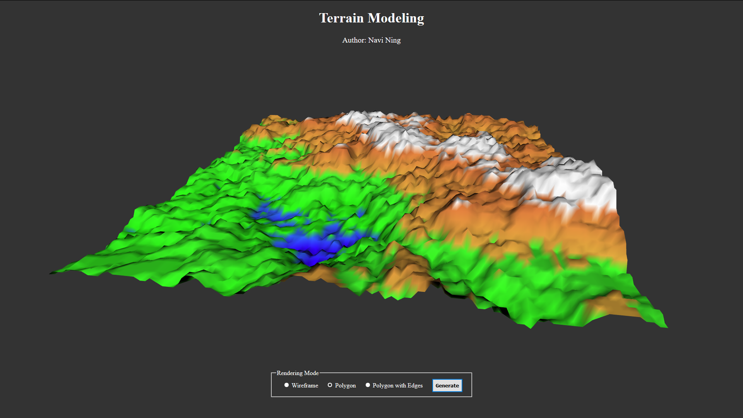Viewport: 743px width, 418px height.
Task: Select the Wireframe radio button
Action: coord(286,385)
